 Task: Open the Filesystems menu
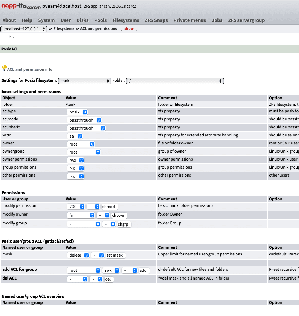click(x=126, y=20)
